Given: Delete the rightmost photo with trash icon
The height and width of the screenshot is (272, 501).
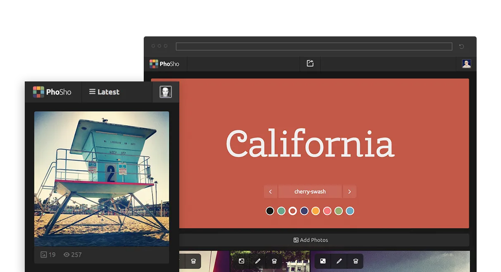Looking at the screenshot, I should (x=356, y=261).
